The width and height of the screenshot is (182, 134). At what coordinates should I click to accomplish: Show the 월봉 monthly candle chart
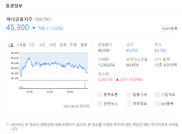84,45
